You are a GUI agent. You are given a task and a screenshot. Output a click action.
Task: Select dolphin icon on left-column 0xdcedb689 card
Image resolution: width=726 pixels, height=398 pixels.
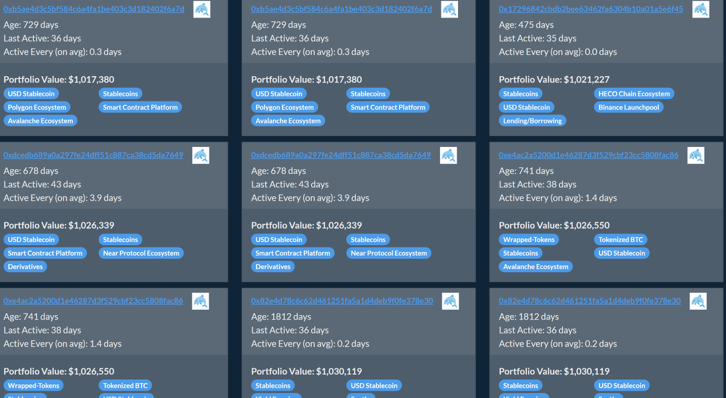tap(201, 155)
